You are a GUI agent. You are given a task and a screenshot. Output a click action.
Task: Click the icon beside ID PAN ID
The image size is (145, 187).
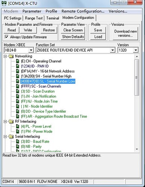[x=18, y=66]
